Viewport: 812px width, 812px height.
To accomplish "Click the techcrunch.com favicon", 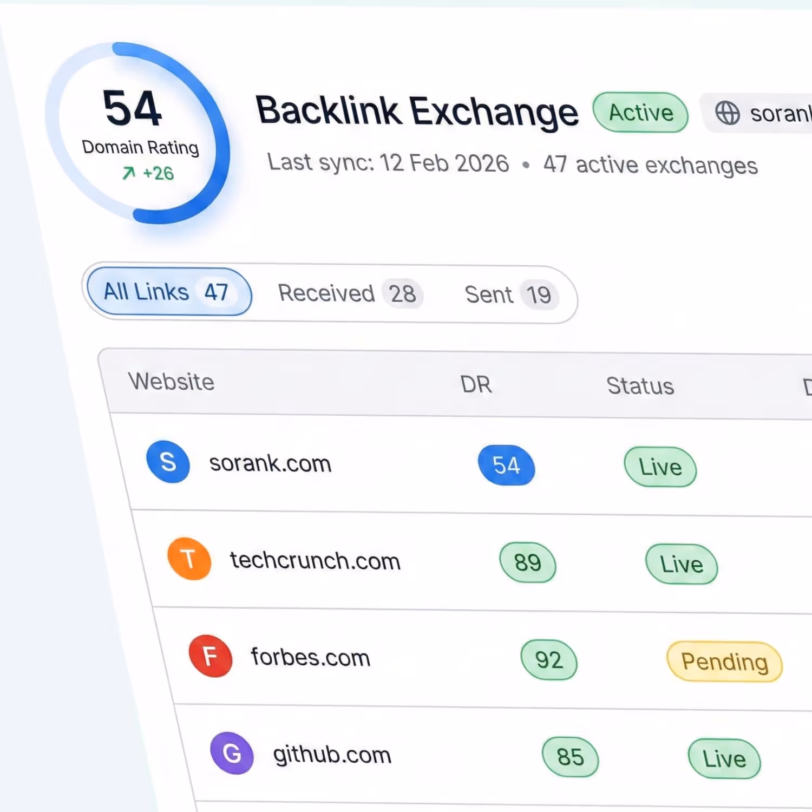I will click(189, 559).
